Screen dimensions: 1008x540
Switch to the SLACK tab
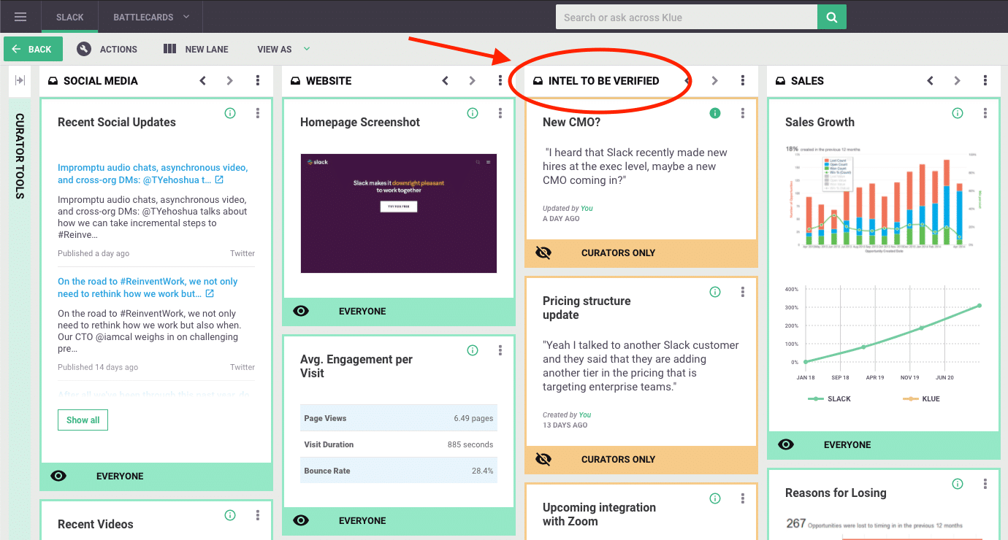click(69, 16)
